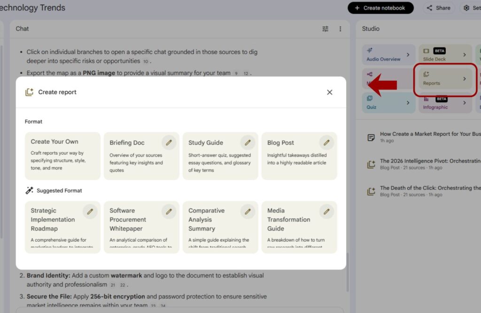481x313 pixels.
Task: Edit the Briefing Doc format pencil icon
Action: [169, 142]
